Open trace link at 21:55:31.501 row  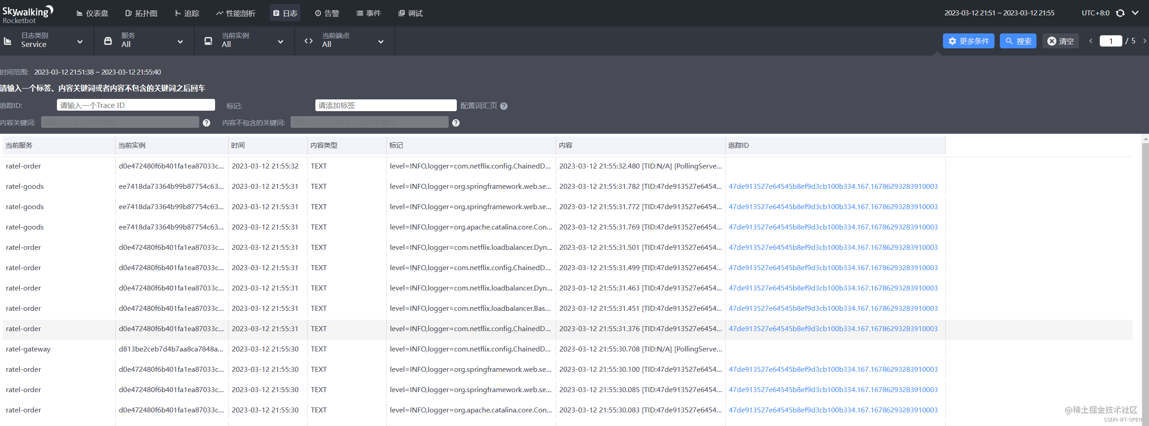coord(833,248)
